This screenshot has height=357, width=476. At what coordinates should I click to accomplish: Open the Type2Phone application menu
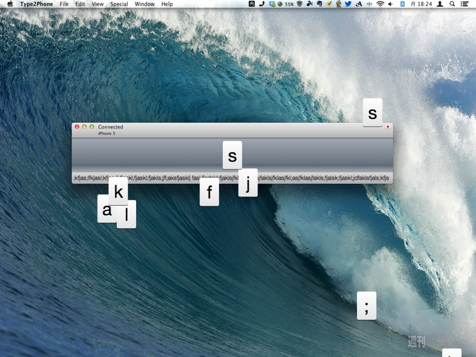[36, 4]
